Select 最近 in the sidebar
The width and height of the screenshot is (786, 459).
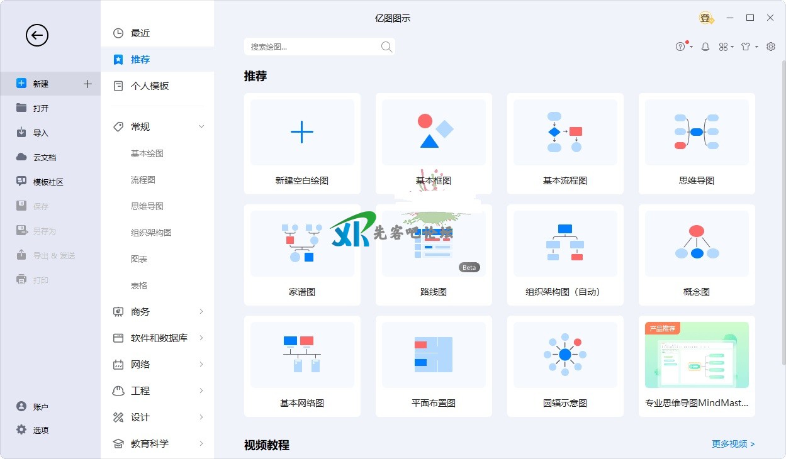coord(140,33)
